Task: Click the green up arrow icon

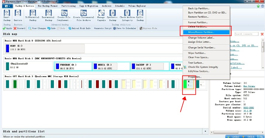Action: pyautogui.click(x=258, y=6)
